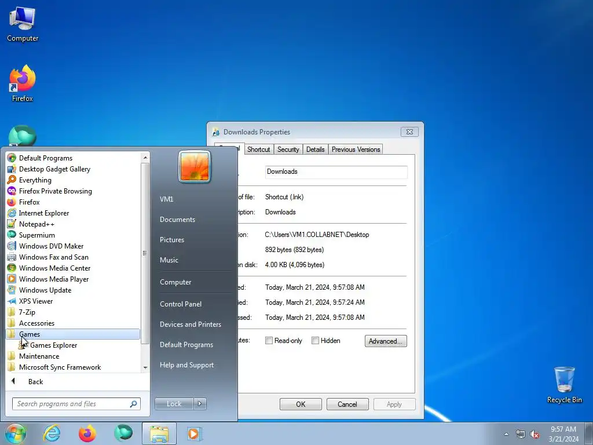Click the Downloads name text field
593x445 pixels.
click(336, 172)
